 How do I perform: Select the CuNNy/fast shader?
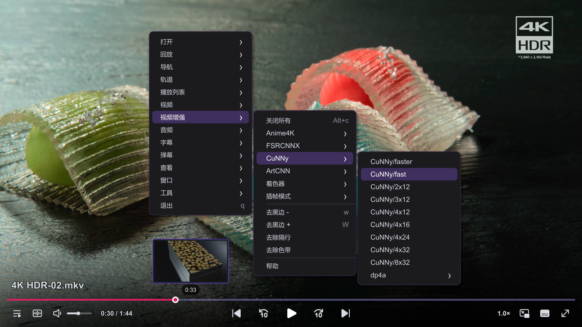(409, 174)
